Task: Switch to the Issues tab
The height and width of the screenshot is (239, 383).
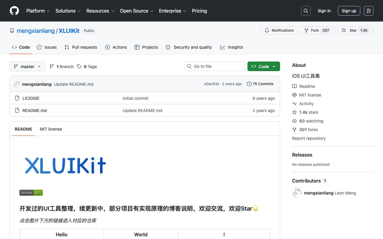Action: [x=47, y=47]
